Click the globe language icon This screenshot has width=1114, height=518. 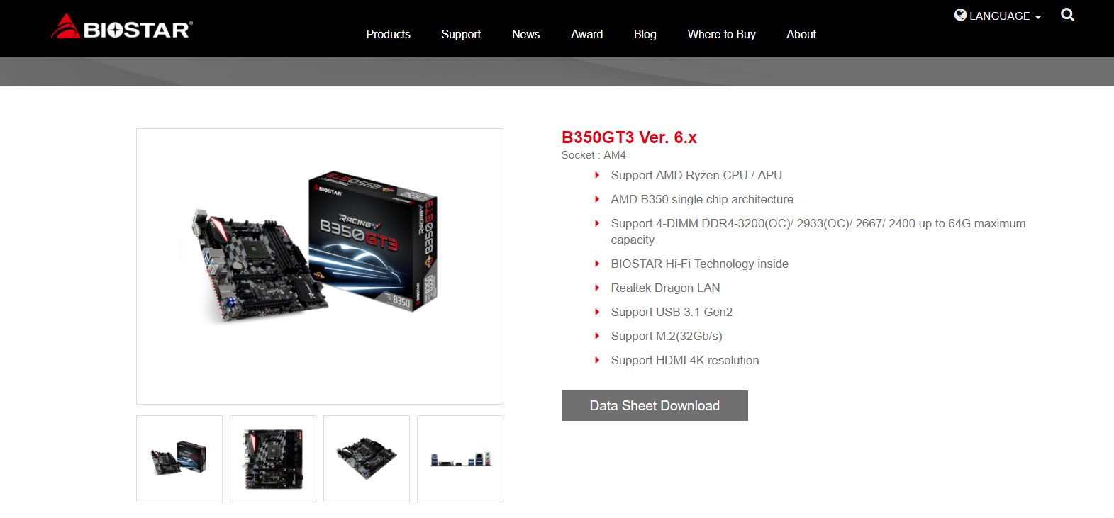point(960,15)
